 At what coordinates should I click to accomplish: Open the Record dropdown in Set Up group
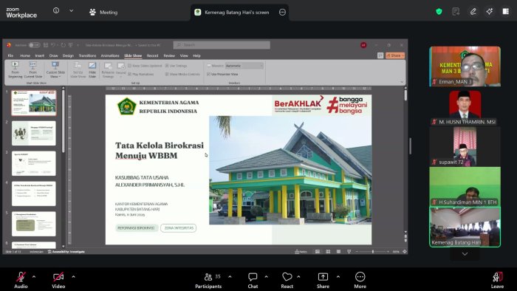(x=121, y=70)
